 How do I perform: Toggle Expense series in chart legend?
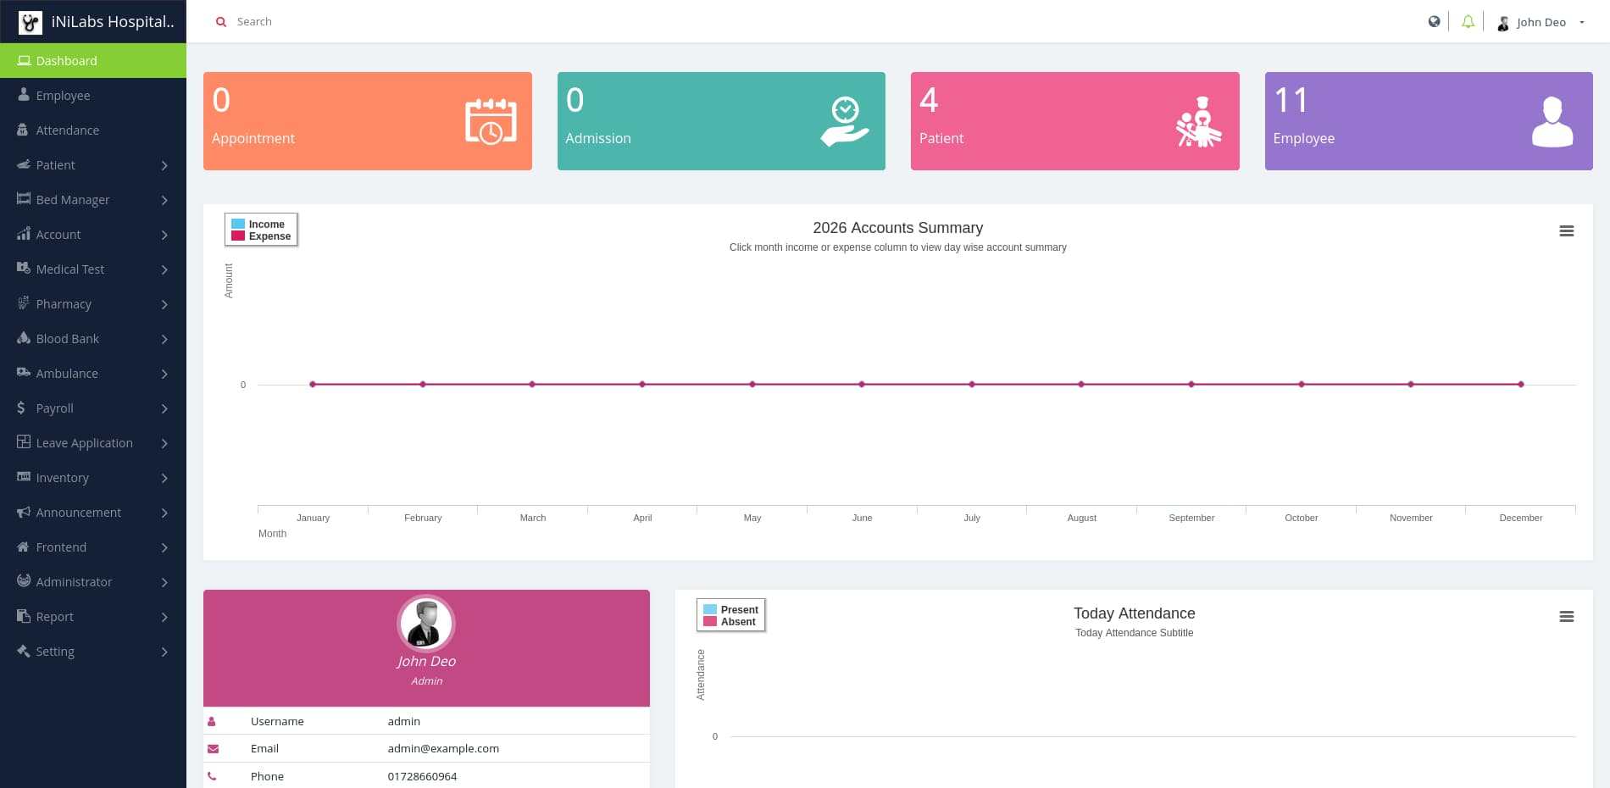[x=269, y=236]
